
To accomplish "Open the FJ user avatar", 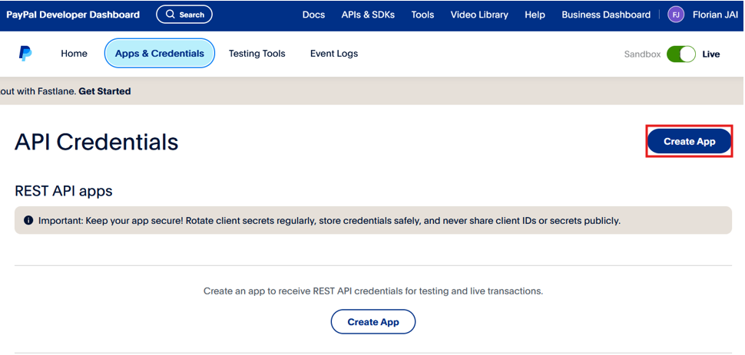I will click(676, 15).
